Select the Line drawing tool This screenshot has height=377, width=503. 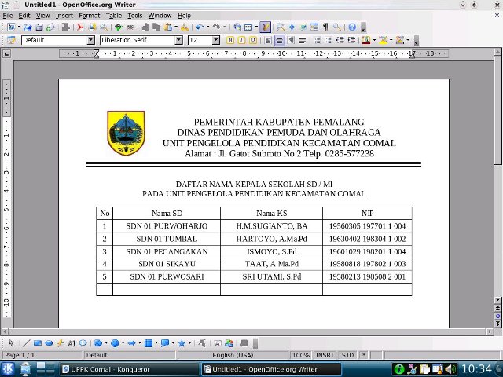[x=26, y=343]
